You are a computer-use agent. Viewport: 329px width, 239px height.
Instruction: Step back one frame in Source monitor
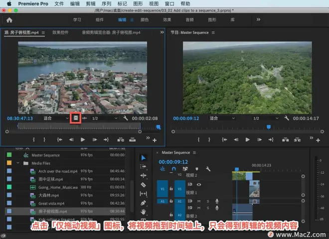point(71,139)
